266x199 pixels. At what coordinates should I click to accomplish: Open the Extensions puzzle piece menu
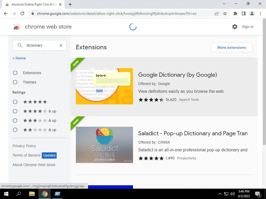click(x=235, y=13)
